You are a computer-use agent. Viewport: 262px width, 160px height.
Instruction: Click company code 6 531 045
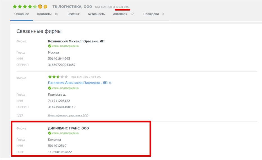[x=123, y=7]
